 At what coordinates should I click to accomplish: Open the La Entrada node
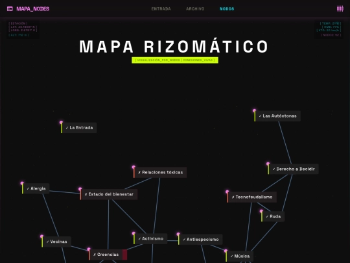(80, 128)
